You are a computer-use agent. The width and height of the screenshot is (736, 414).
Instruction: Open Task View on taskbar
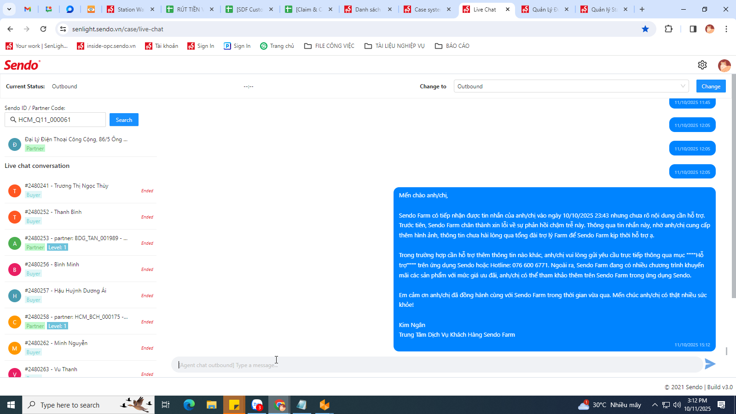tap(166, 405)
